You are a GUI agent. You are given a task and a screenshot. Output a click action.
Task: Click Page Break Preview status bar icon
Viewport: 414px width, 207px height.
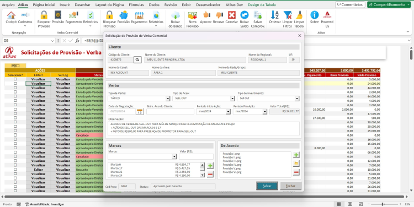[360, 204]
